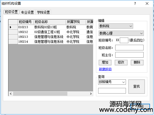
Task: Click right arrow of horizontal scrollbar
Action: [91, 94]
